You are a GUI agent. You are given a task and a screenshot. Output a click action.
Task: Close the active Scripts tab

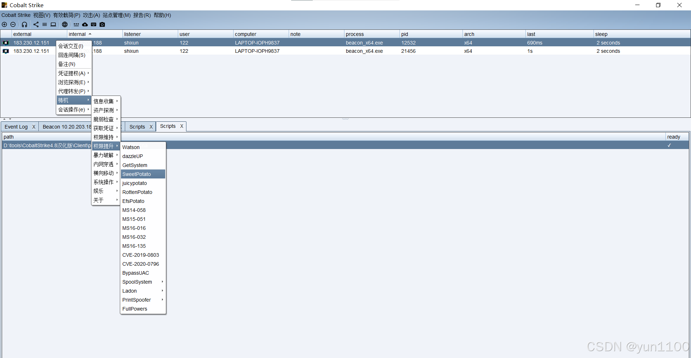point(182,126)
